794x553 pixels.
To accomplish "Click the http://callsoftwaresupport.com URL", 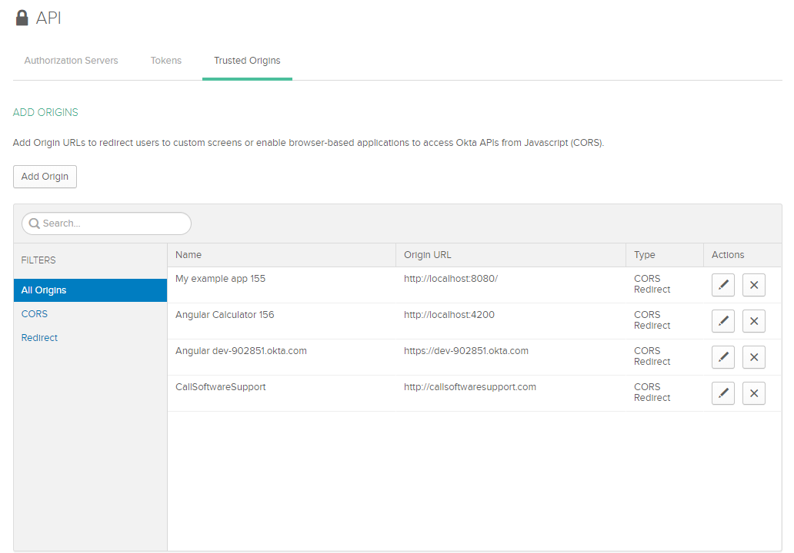I will [x=470, y=386].
